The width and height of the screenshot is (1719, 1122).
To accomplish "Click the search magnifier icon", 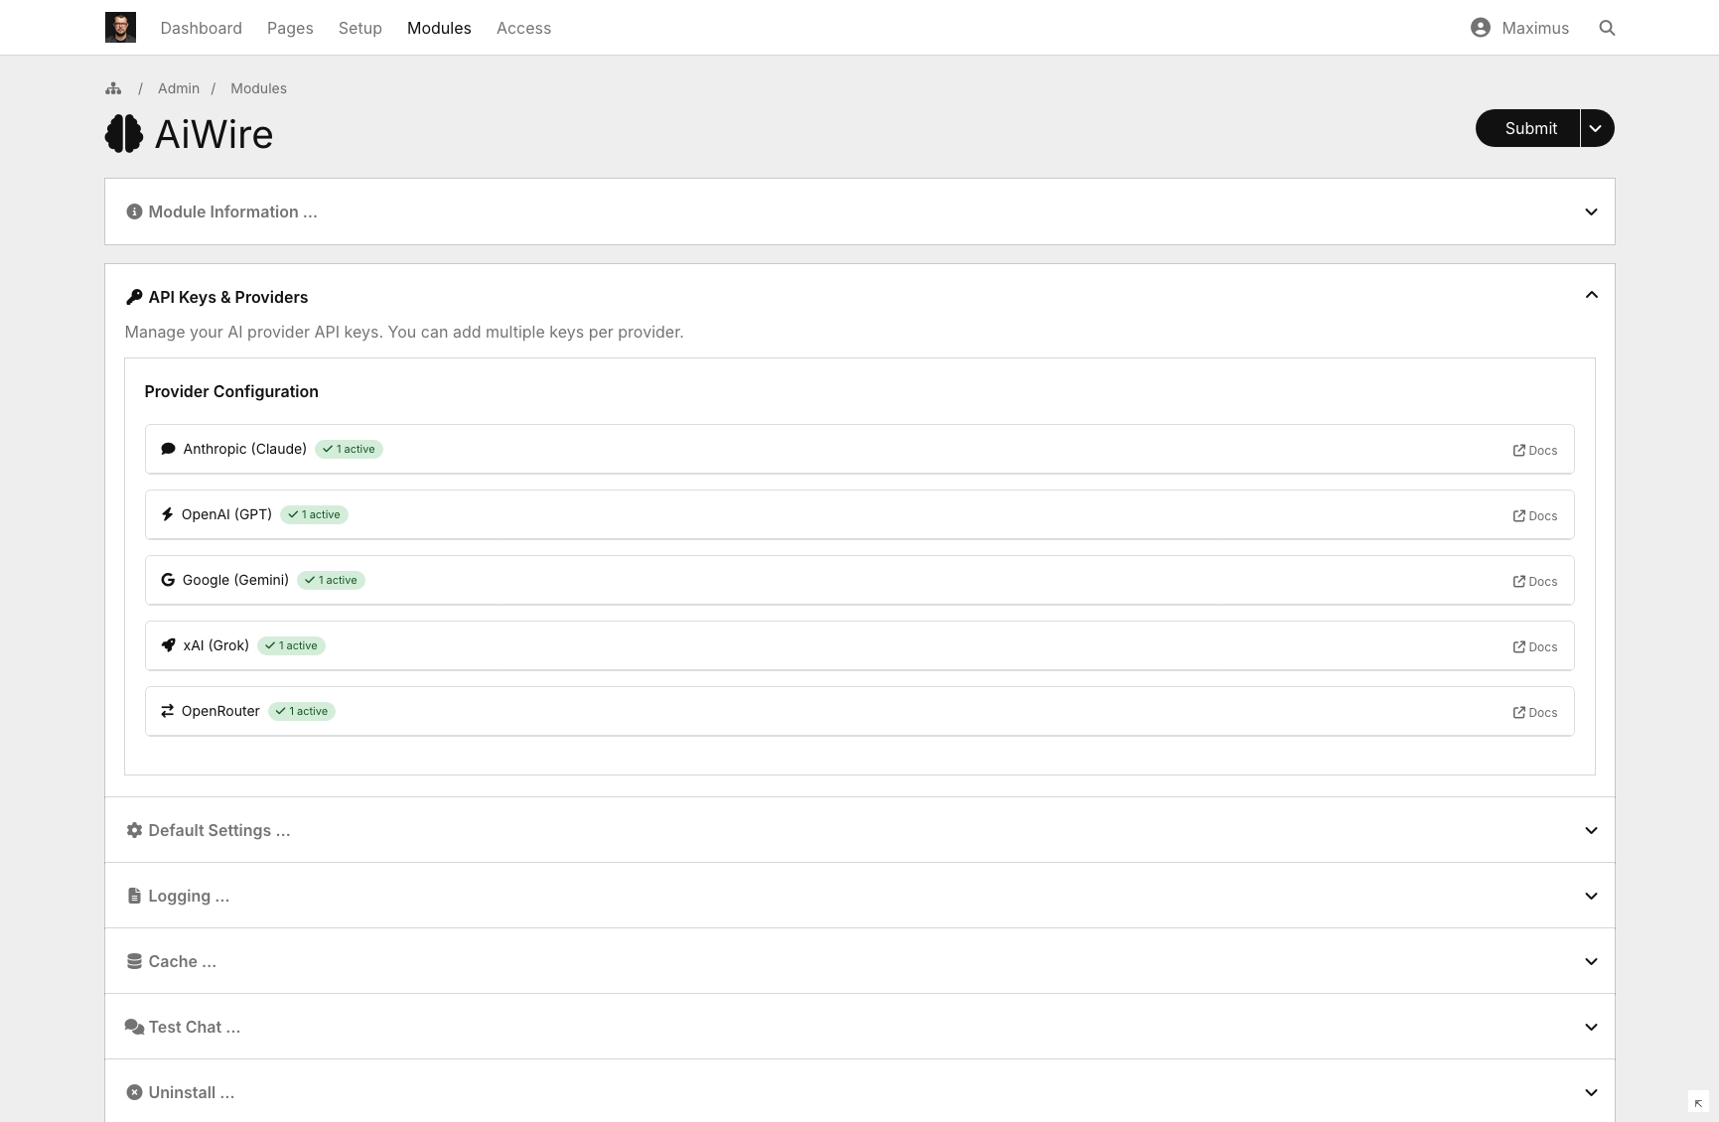I will [1607, 28].
